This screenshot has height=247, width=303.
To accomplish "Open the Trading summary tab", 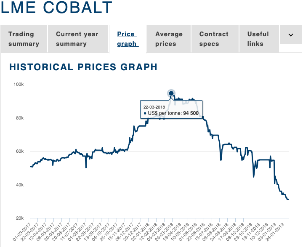I will click(x=24, y=39).
